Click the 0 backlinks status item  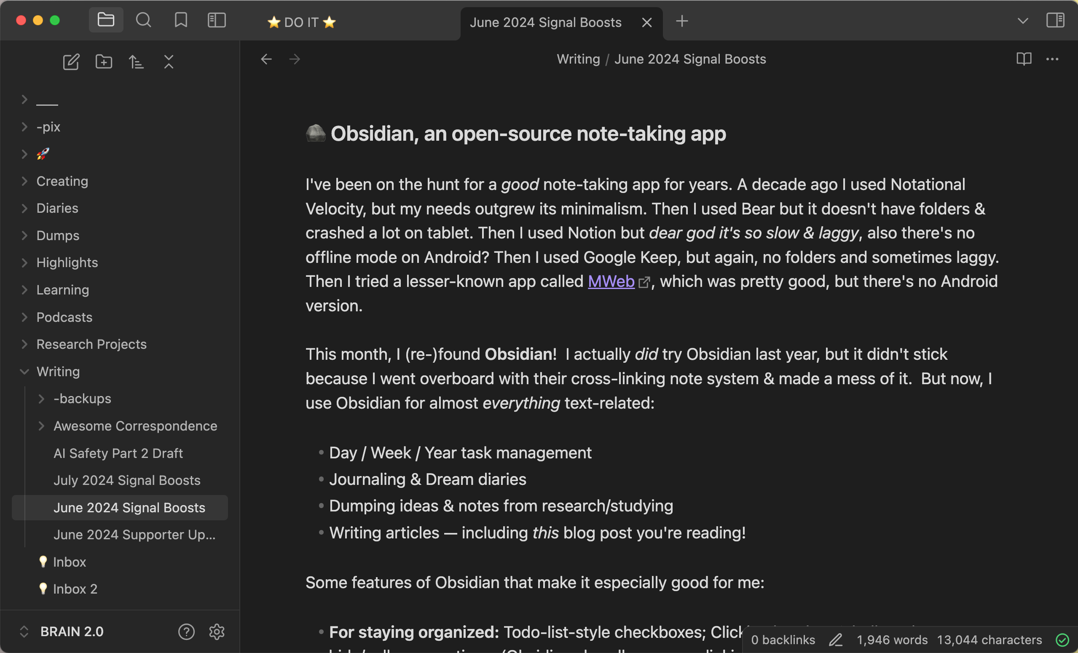click(x=783, y=640)
